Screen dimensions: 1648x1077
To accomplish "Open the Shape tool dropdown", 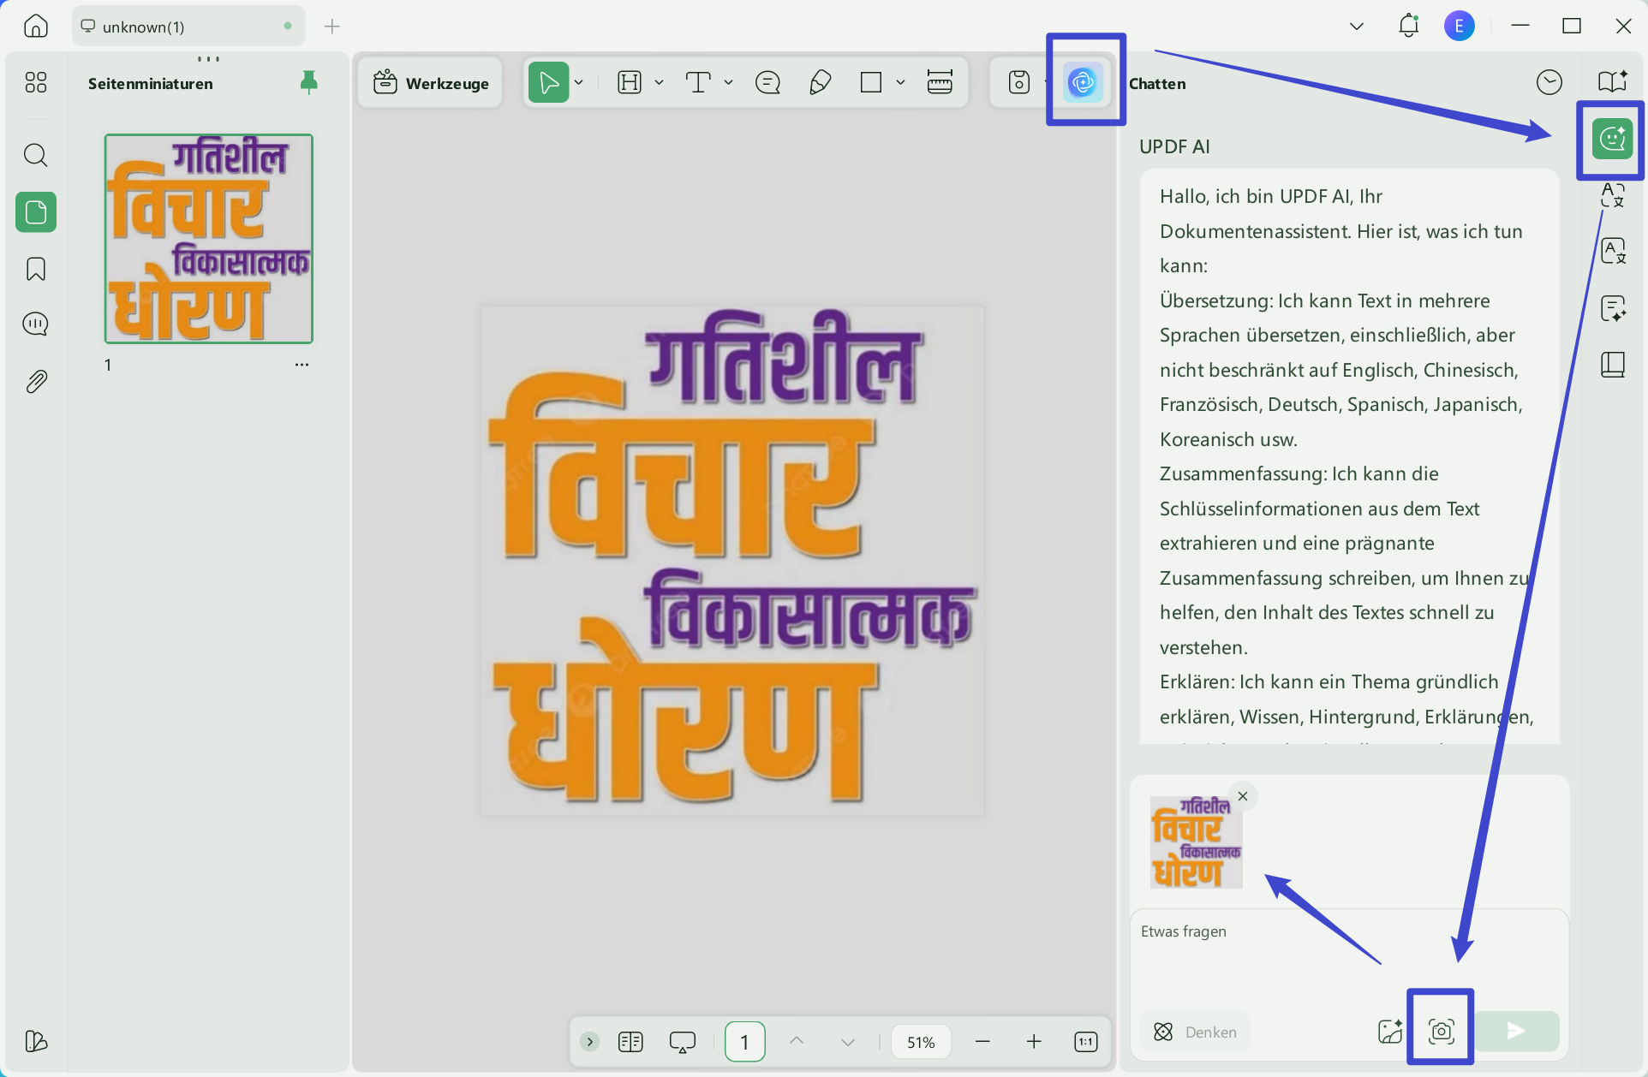I will (x=899, y=82).
